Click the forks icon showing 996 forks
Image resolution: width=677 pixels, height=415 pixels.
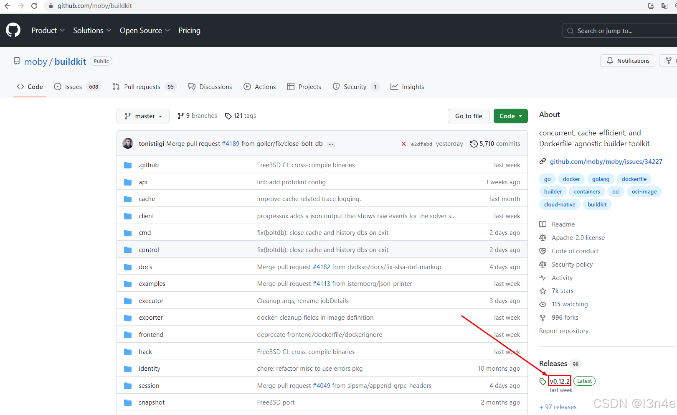tap(543, 317)
